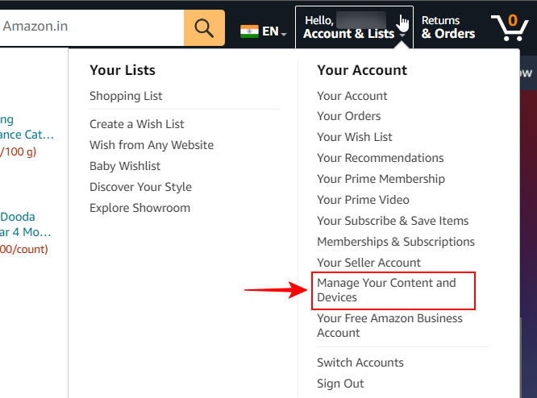This screenshot has height=398, width=537.
Task: Click Sign Out
Action: (340, 383)
